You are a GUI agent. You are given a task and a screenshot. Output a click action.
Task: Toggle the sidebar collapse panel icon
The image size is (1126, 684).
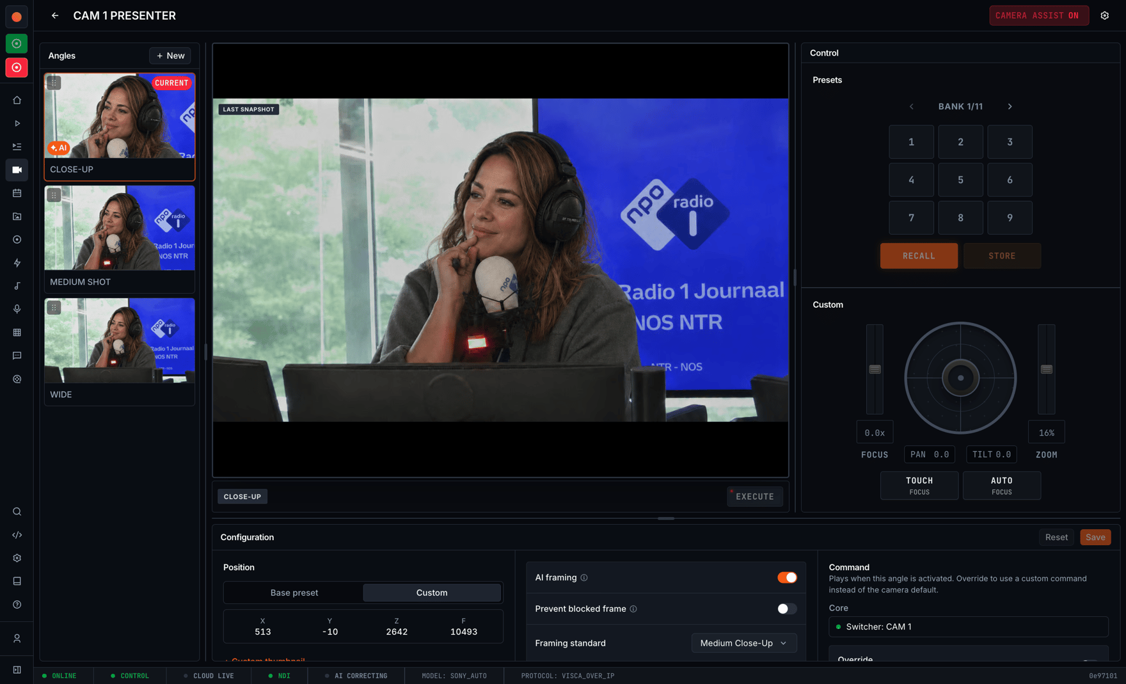click(17, 670)
